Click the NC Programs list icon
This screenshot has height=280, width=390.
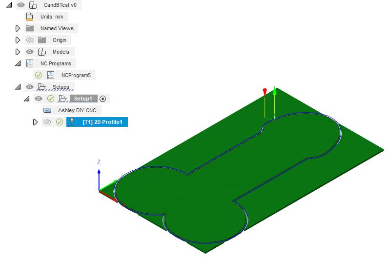point(30,63)
